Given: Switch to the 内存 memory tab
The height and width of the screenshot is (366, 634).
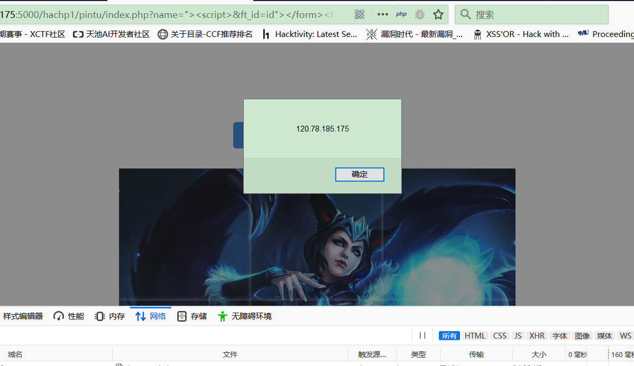Looking at the screenshot, I should (x=110, y=316).
